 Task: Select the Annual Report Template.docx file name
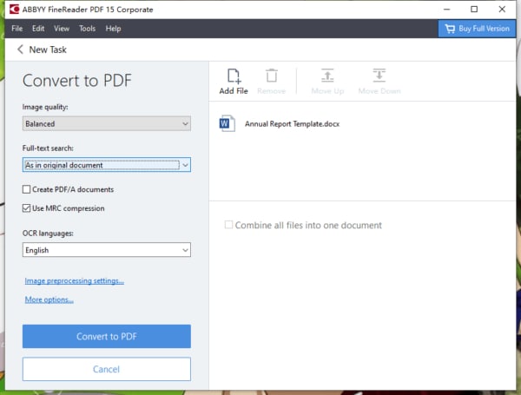pos(292,124)
